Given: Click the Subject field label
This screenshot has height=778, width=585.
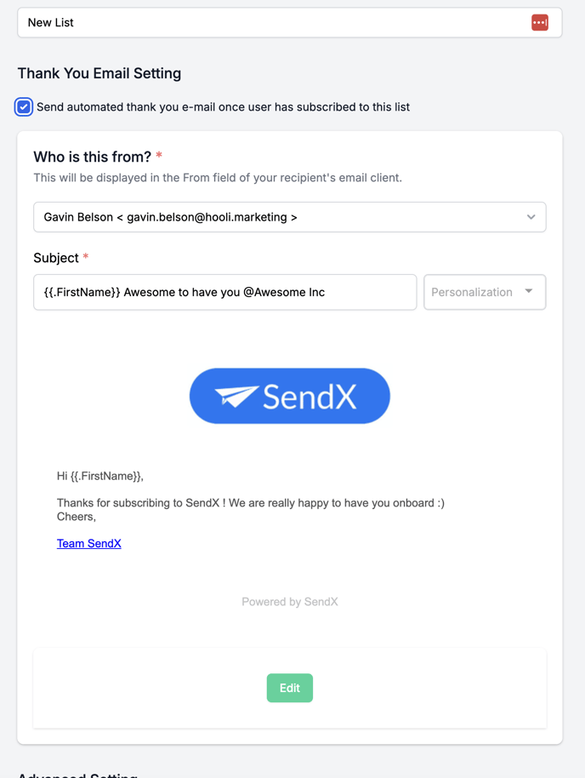Looking at the screenshot, I should click(56, 258).
